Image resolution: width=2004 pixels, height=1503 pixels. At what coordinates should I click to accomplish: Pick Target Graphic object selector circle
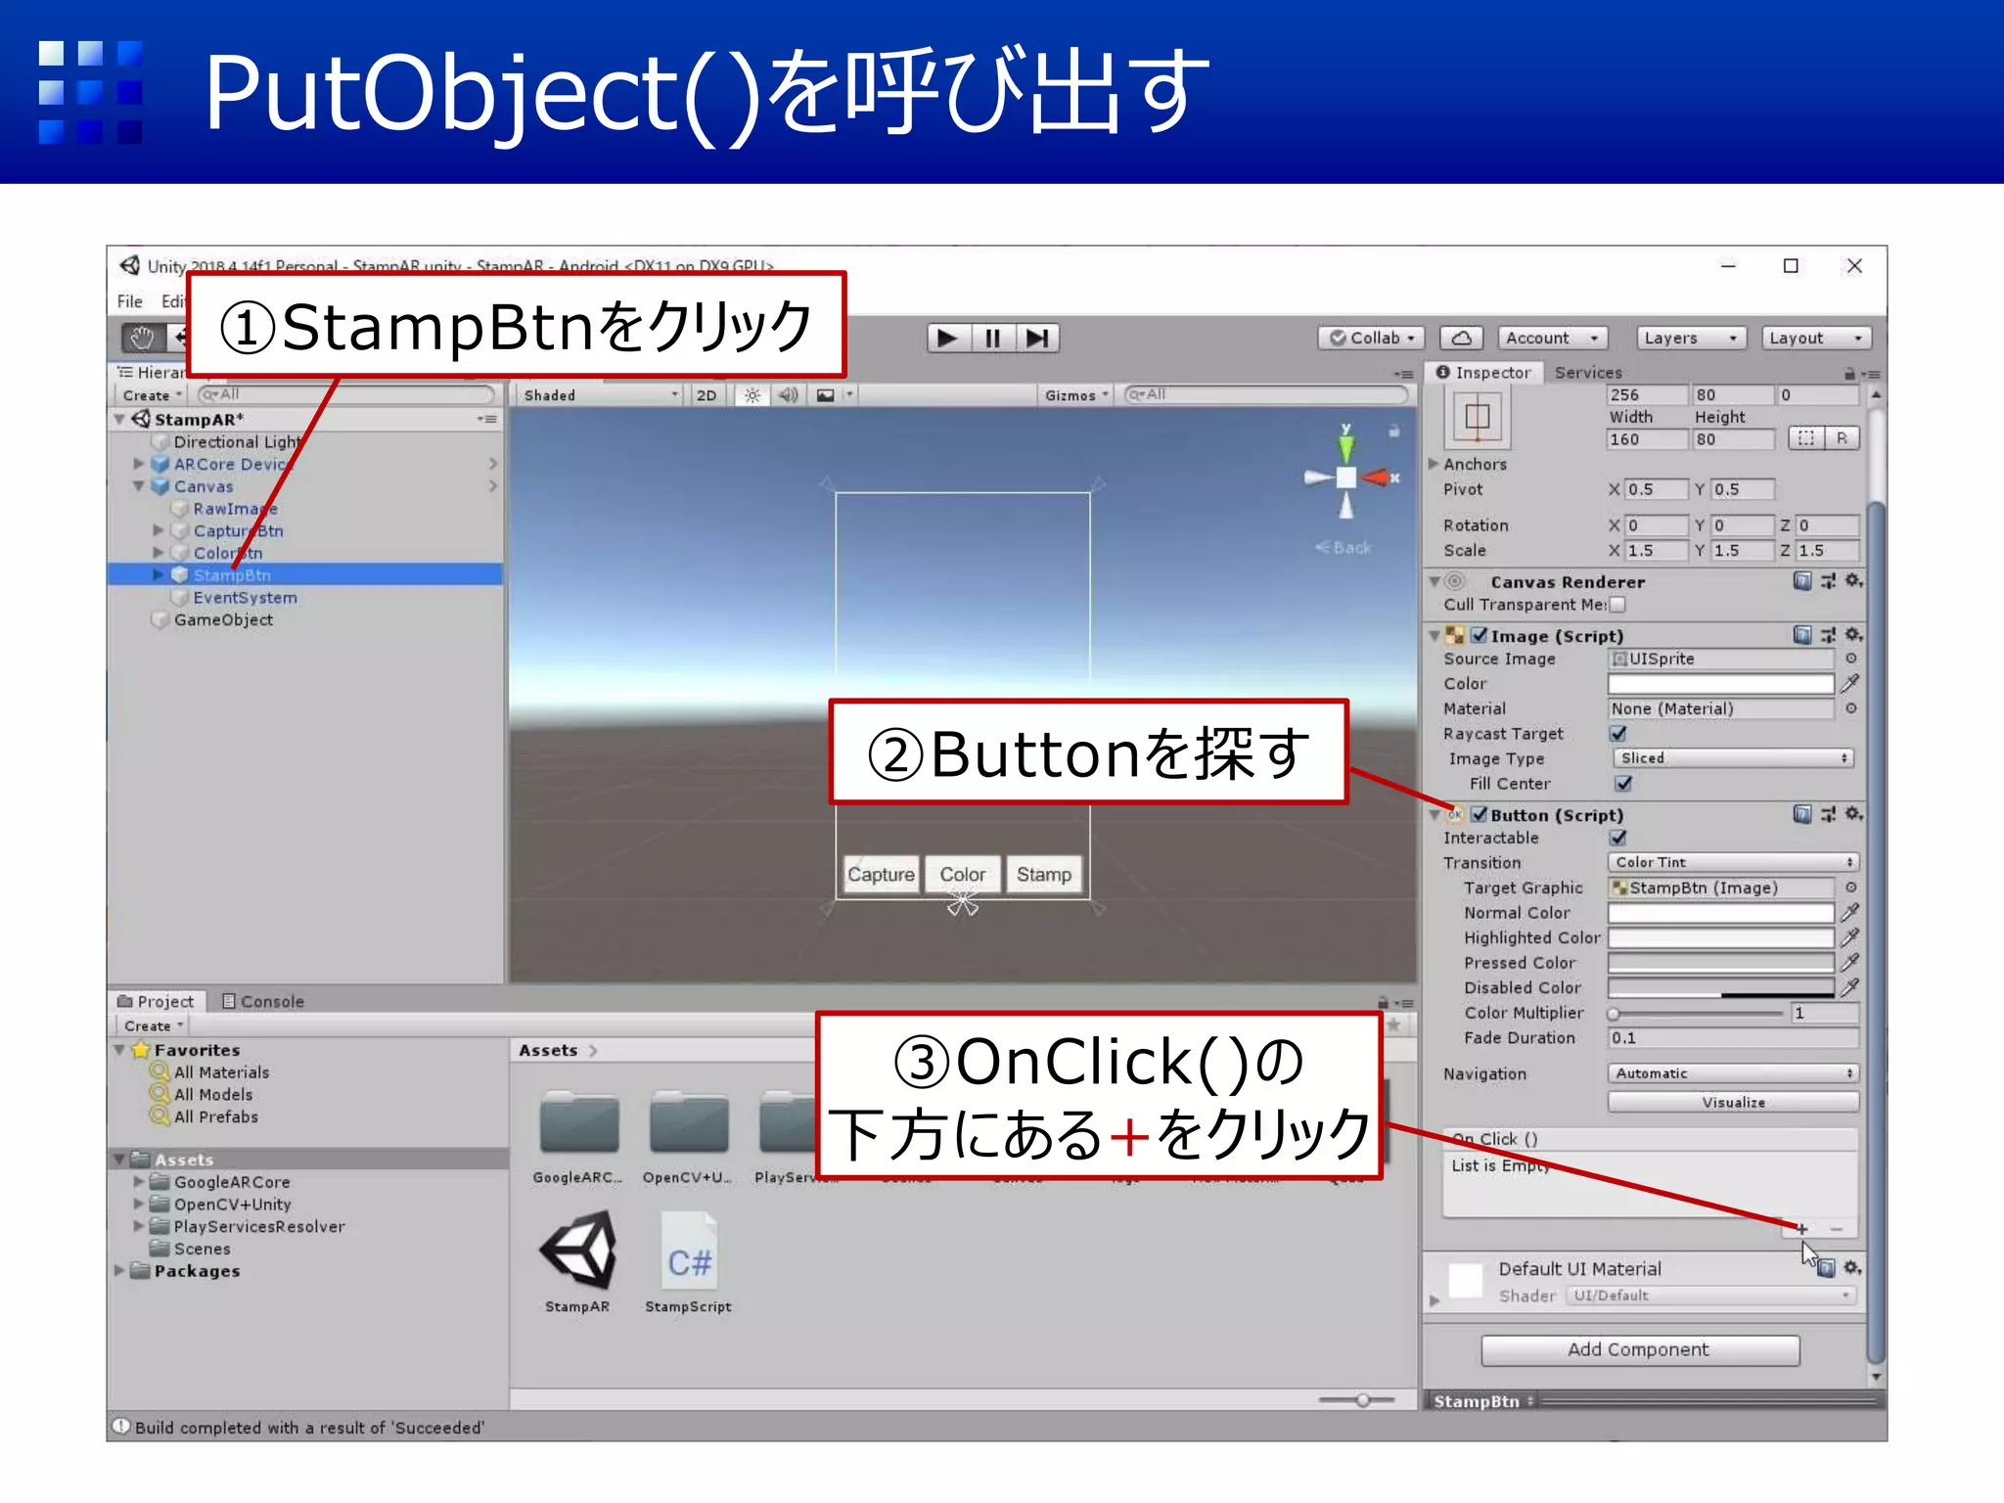(1850, 888)
